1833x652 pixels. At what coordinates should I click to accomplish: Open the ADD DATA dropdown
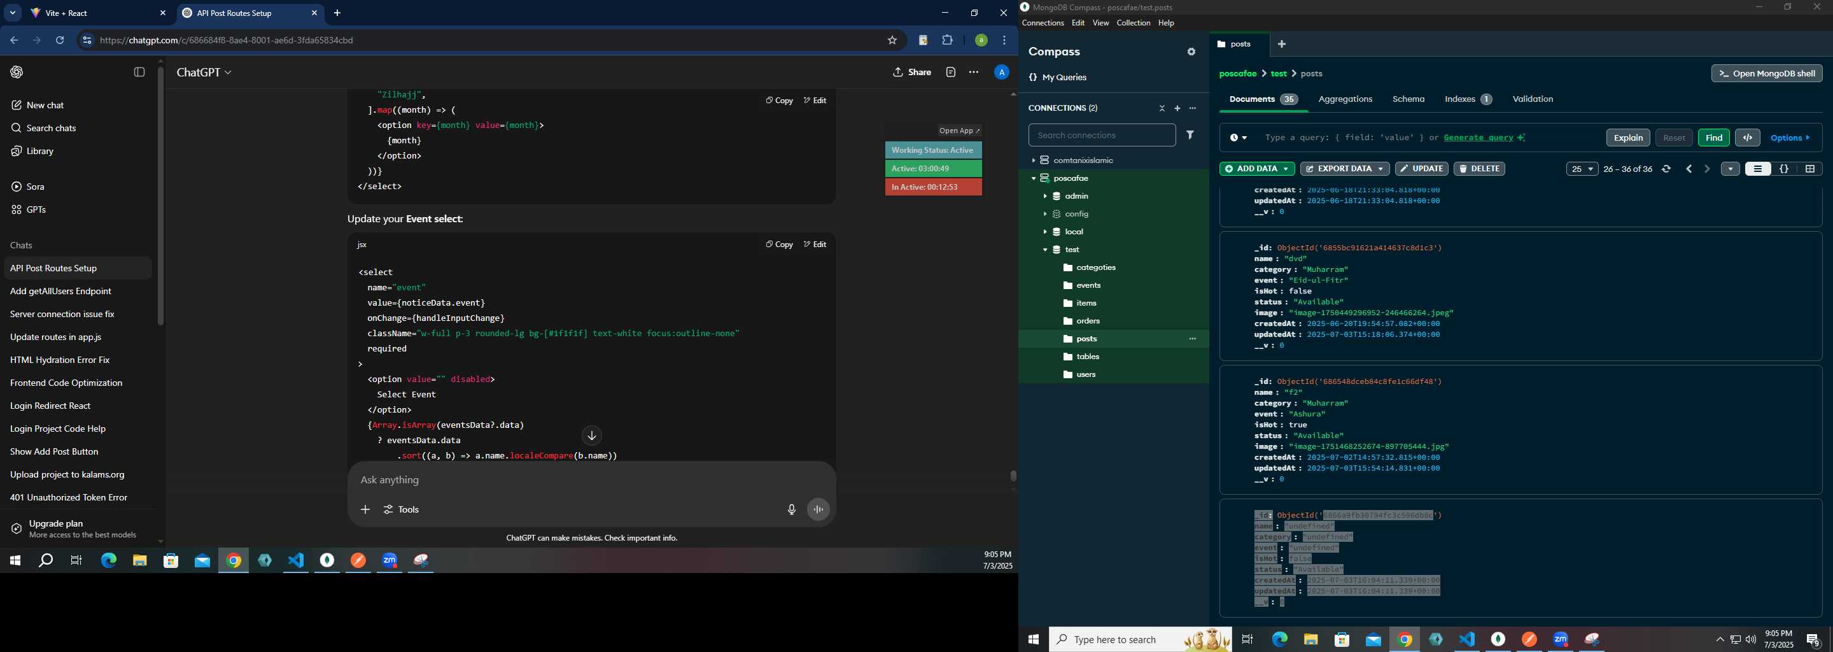pyautogui.click(x=1256, y=169)
